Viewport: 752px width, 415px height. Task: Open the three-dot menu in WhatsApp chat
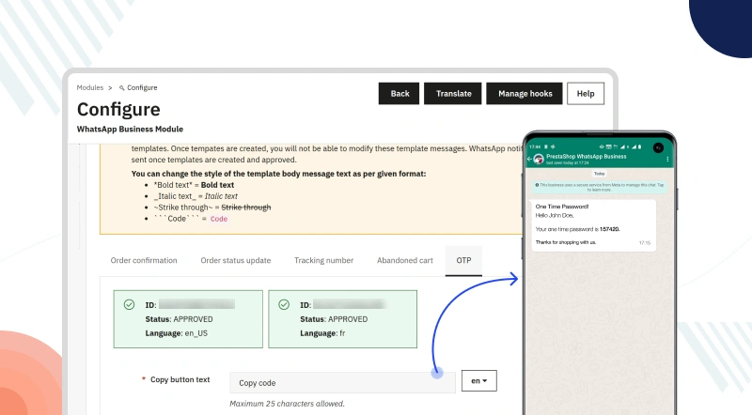pyautogui.click(x=668, y=160)
